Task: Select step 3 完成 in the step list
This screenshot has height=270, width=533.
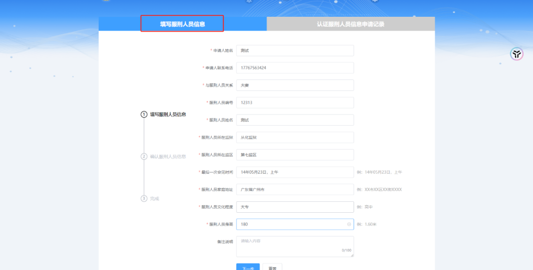Action: 150,198
